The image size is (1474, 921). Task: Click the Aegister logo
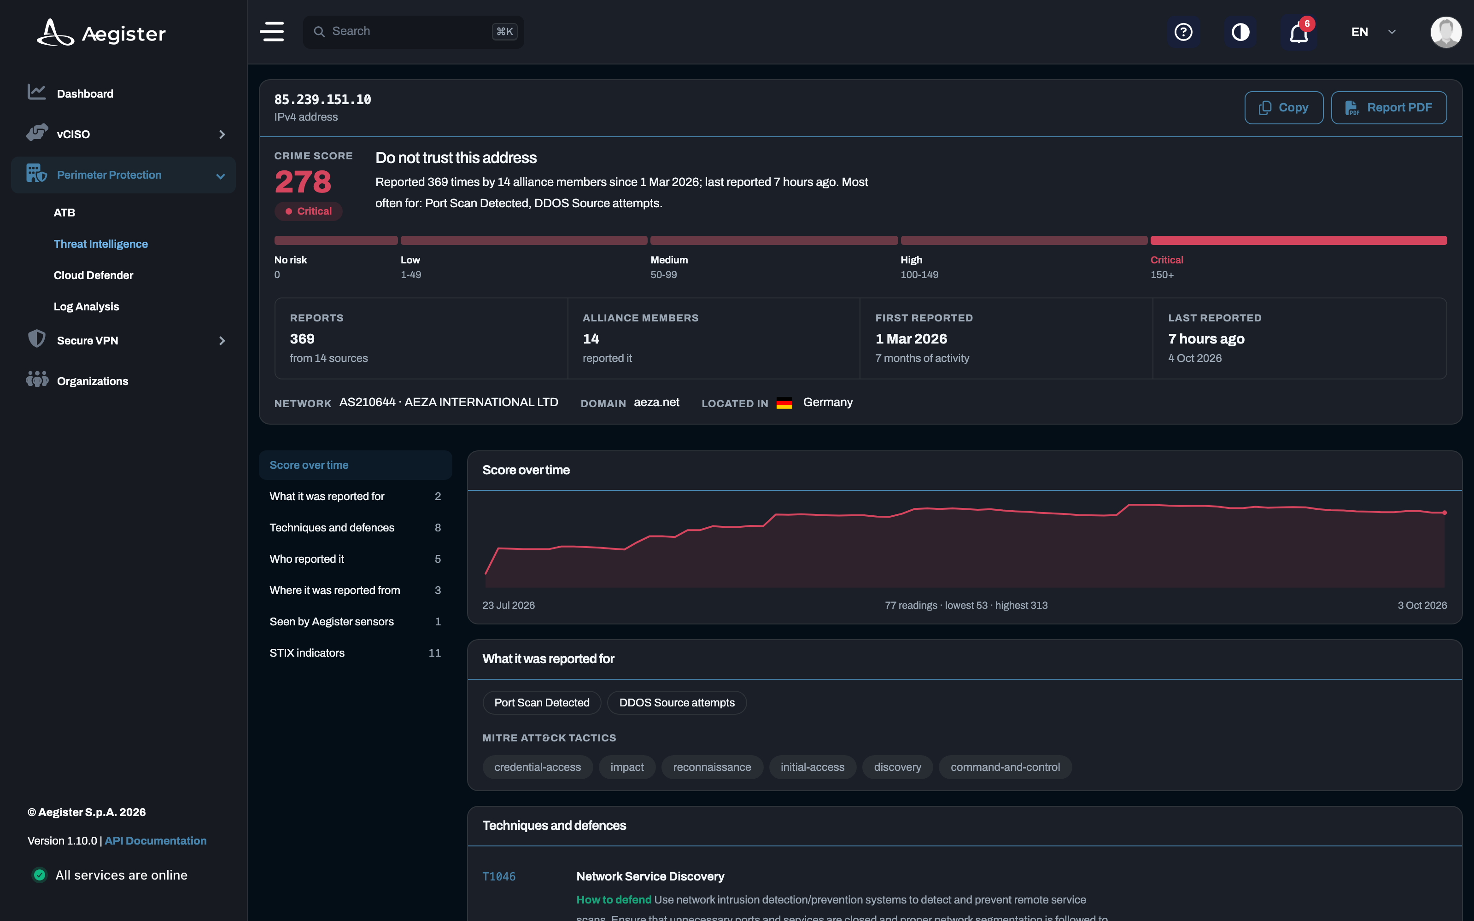(101, 32)
